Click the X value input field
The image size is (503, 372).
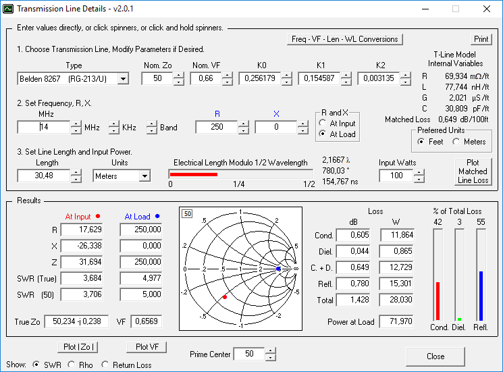point(276,127)
